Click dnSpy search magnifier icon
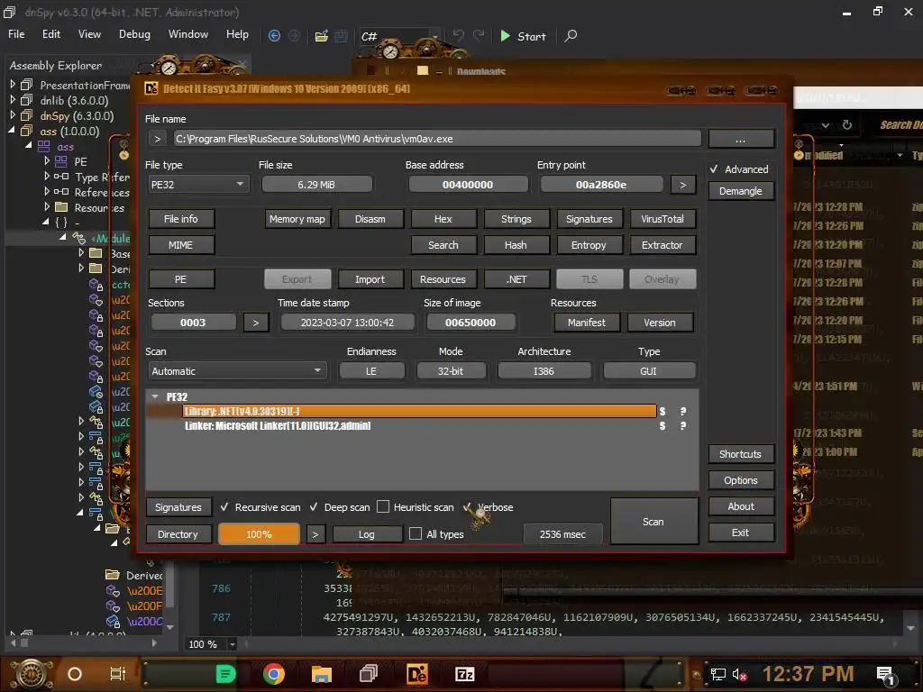923x692 pixels. click(x=571, y=36)
